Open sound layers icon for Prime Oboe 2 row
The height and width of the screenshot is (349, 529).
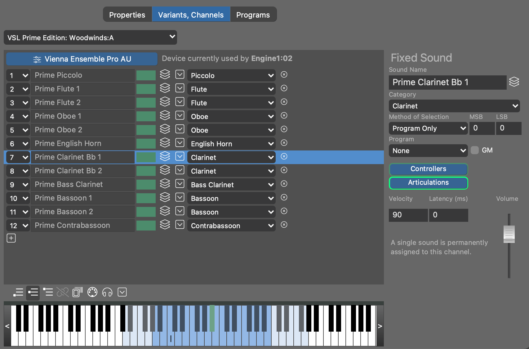[x=165, y=129]
